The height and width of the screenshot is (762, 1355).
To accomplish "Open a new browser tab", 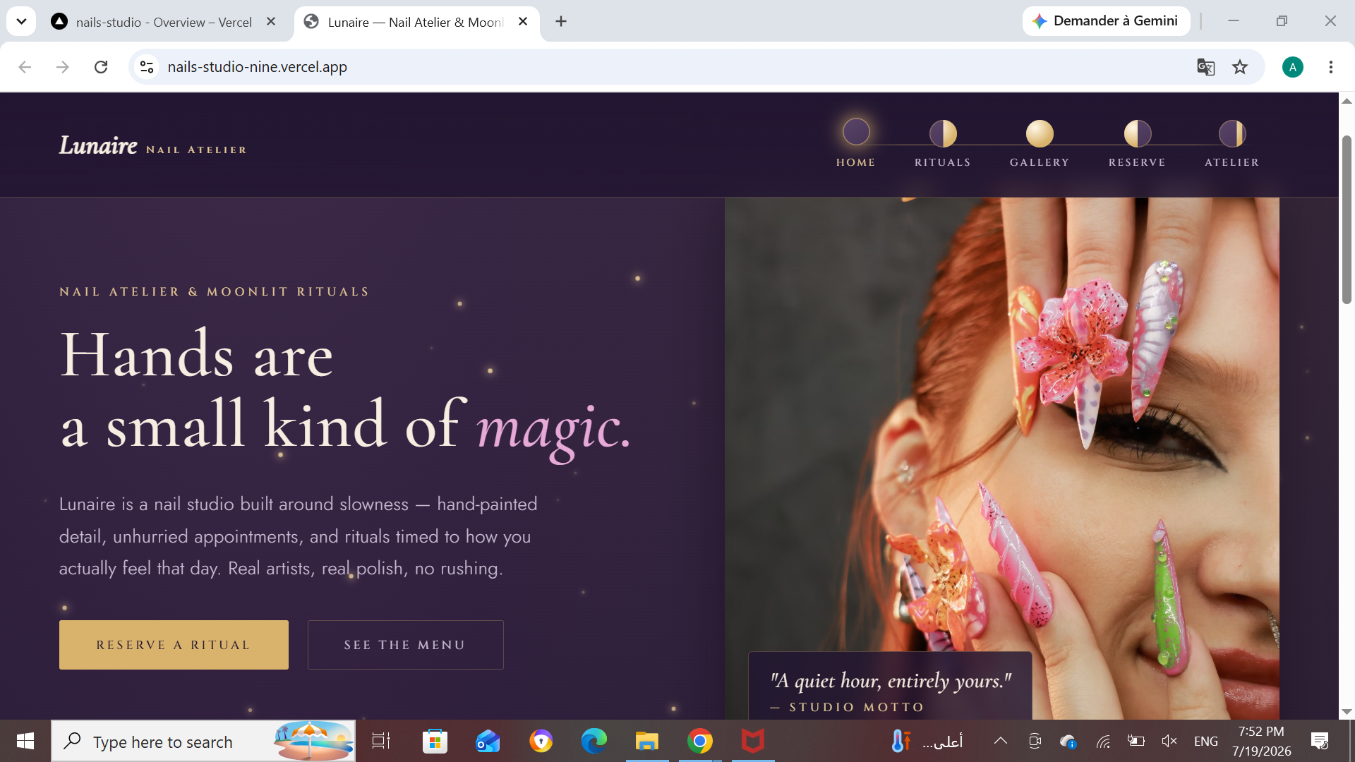I will click(561, 21).
